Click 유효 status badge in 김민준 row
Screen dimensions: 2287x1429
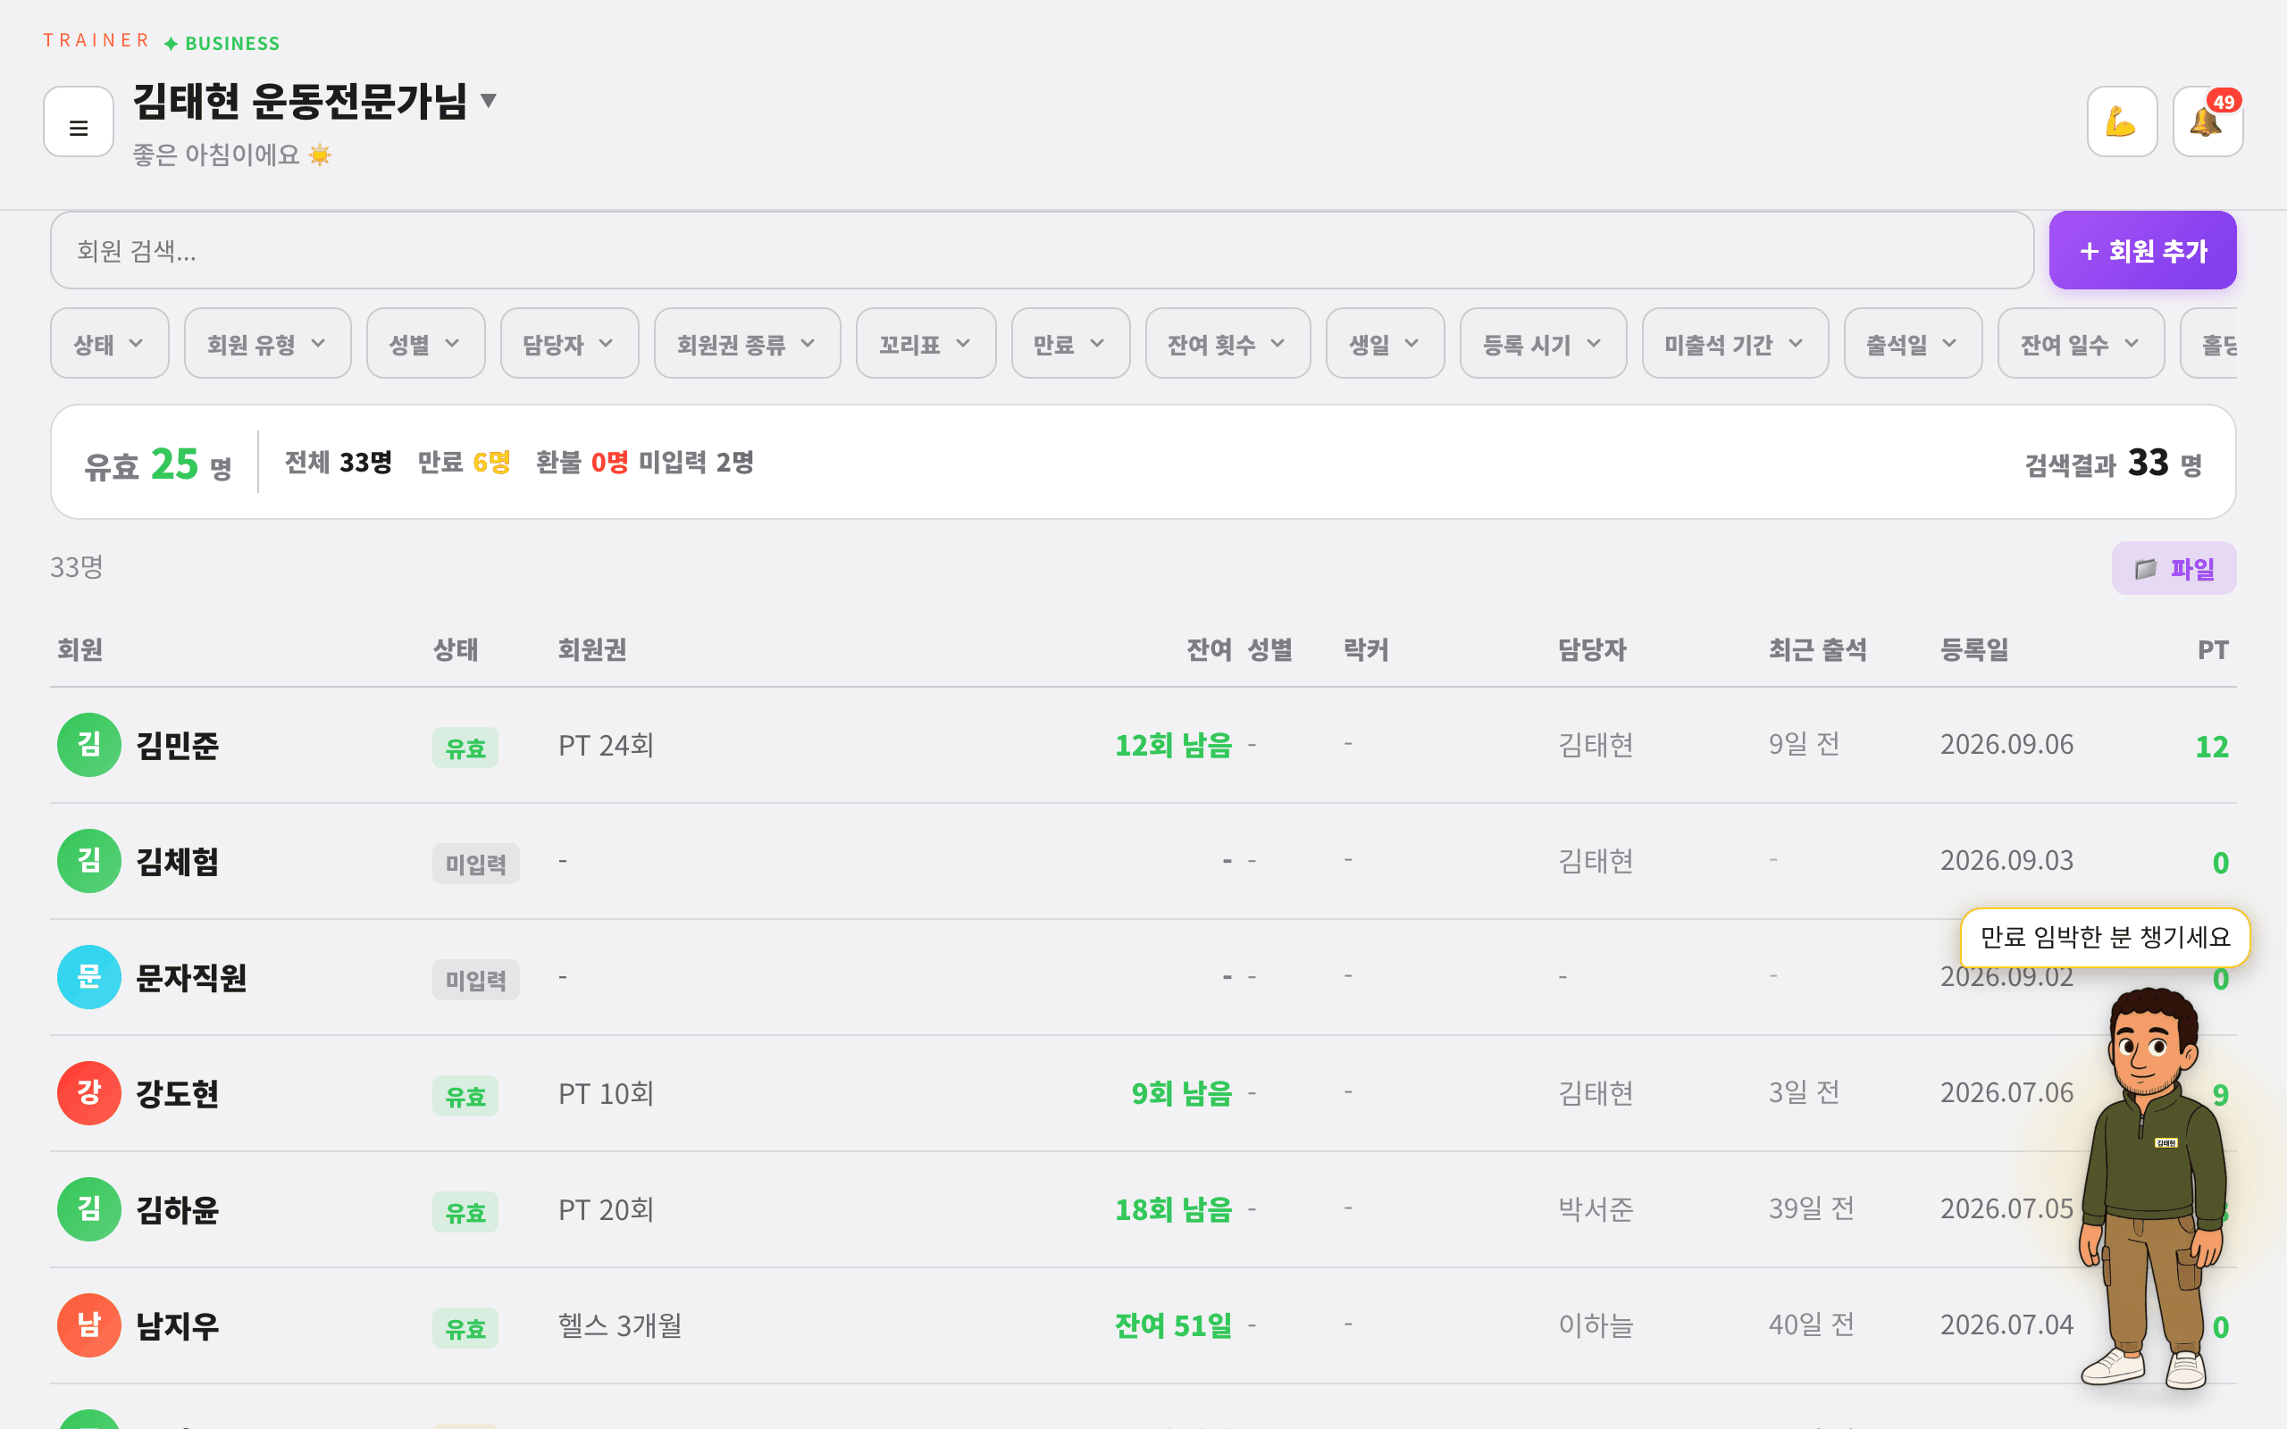465,748
